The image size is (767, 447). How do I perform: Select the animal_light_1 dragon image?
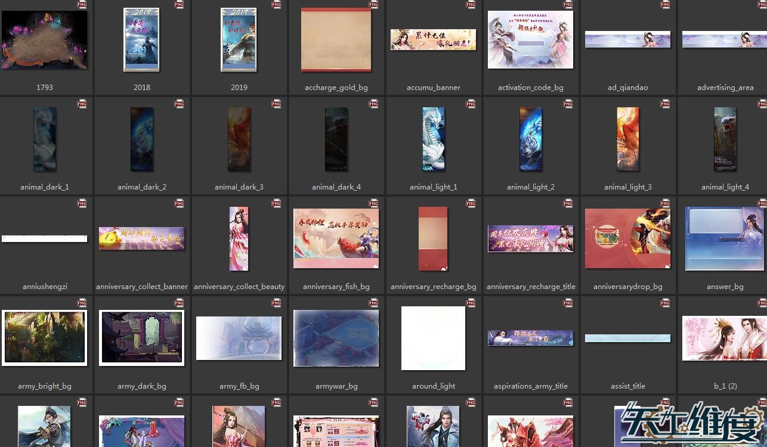[x=434, y=139]
